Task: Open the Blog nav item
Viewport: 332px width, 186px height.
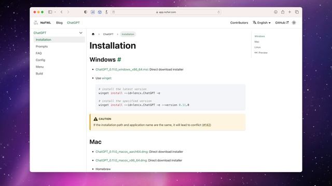Action: (x=59, y=23)
